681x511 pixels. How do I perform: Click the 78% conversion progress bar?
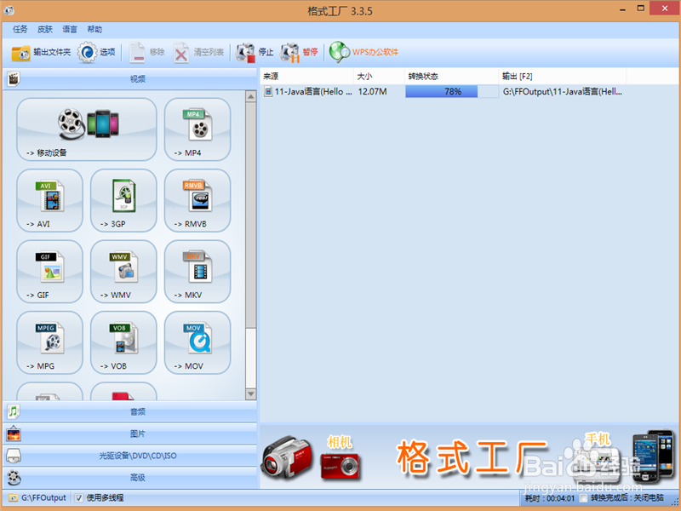click(x=452, y=92)
